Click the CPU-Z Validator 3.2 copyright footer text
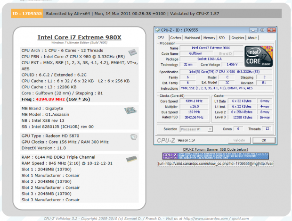The image size is (292, 221). point(146,219)
